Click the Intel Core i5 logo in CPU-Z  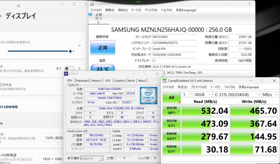click(149, 96)
